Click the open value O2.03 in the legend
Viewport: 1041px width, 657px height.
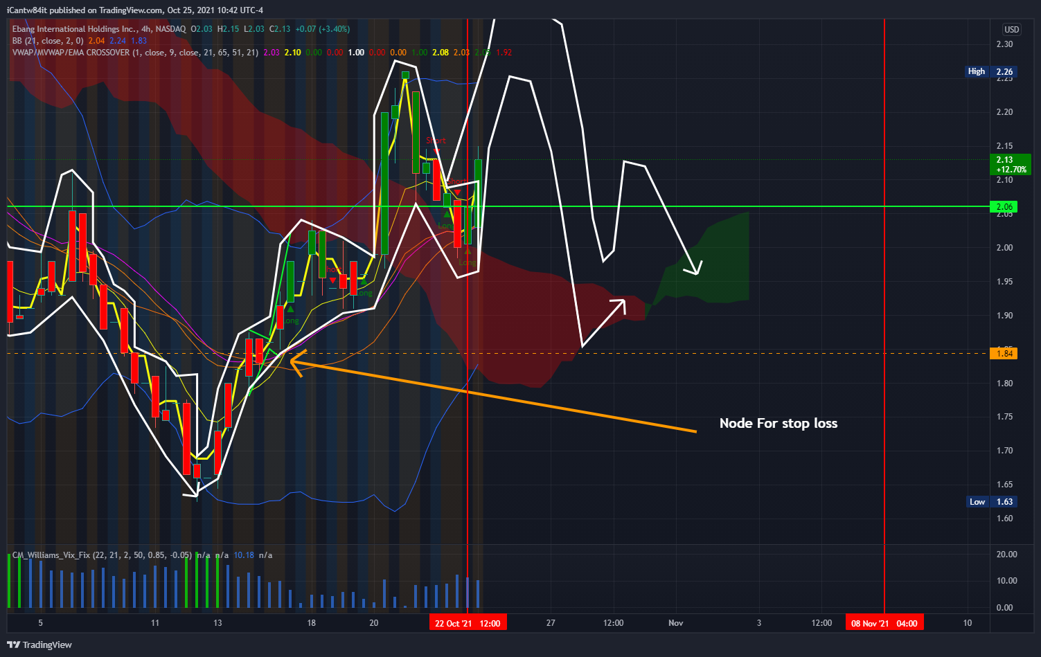[x=202, y=29]
